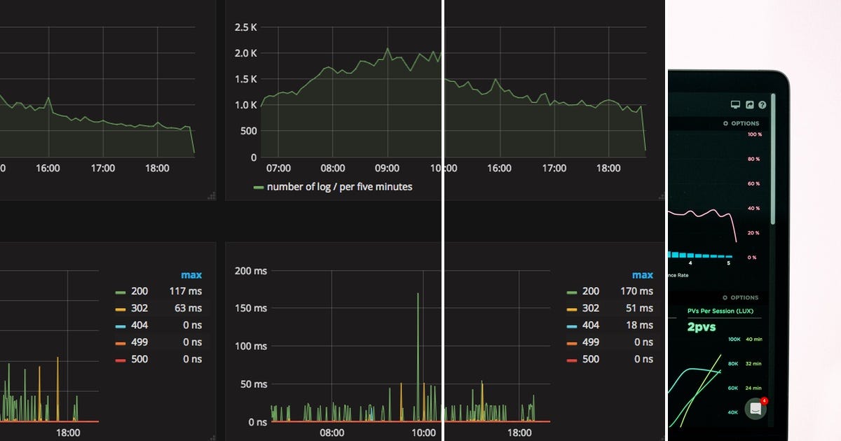Click the '09:00' time axis label
The width and height of the screenshot is (841, 441).
(387, 169)
